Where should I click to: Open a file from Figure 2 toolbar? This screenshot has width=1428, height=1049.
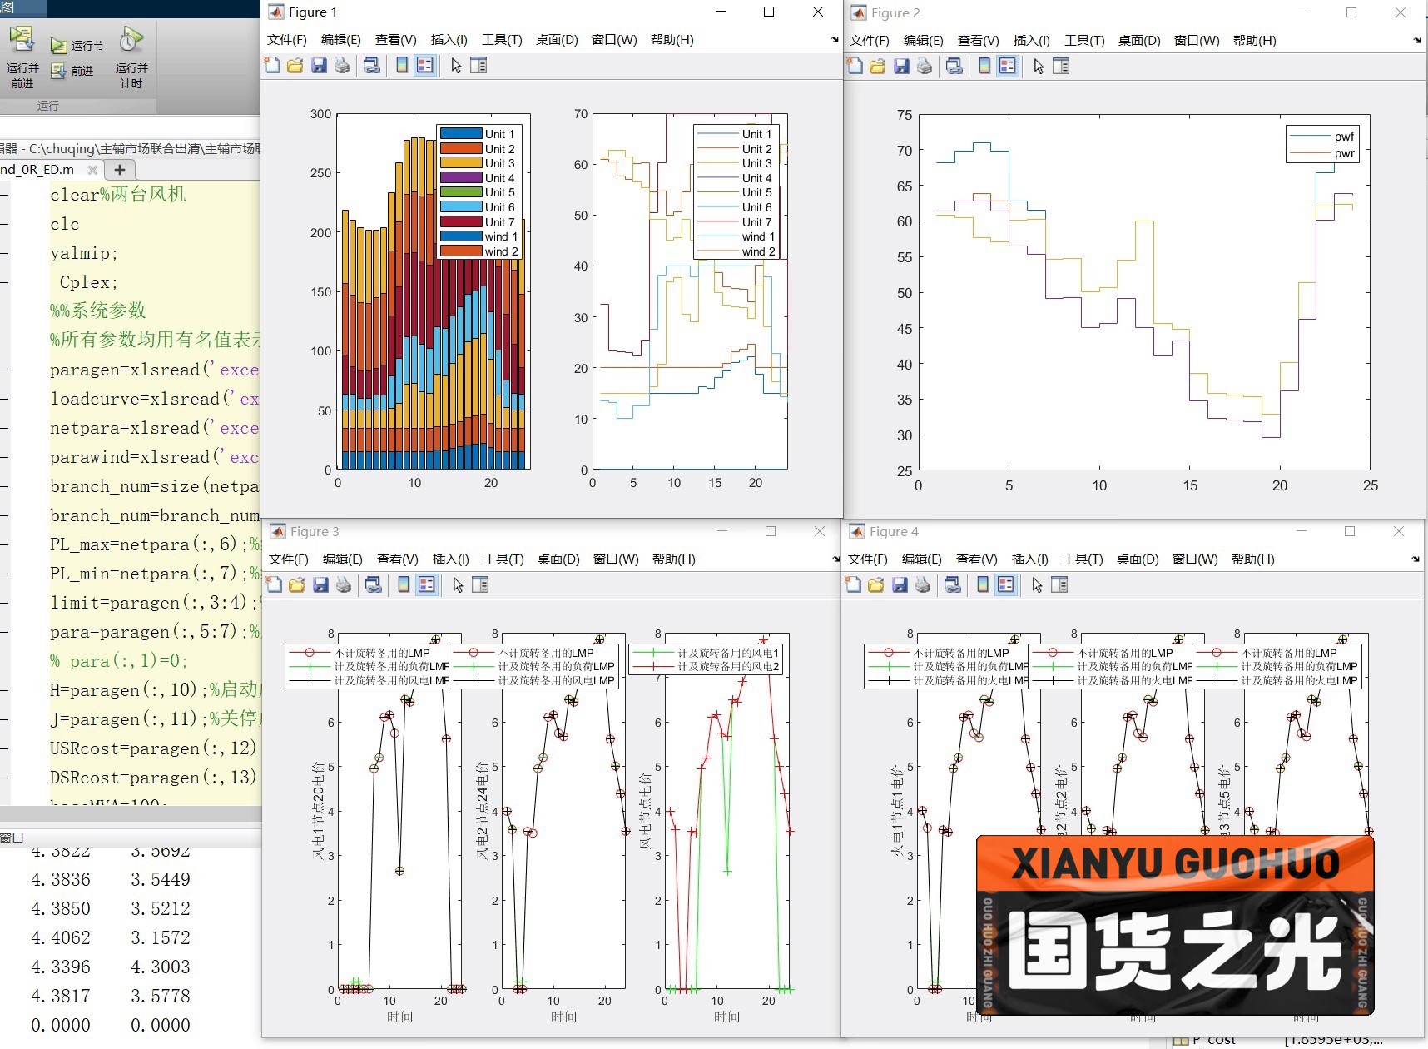pyautogui.click(x=877, y=66)
